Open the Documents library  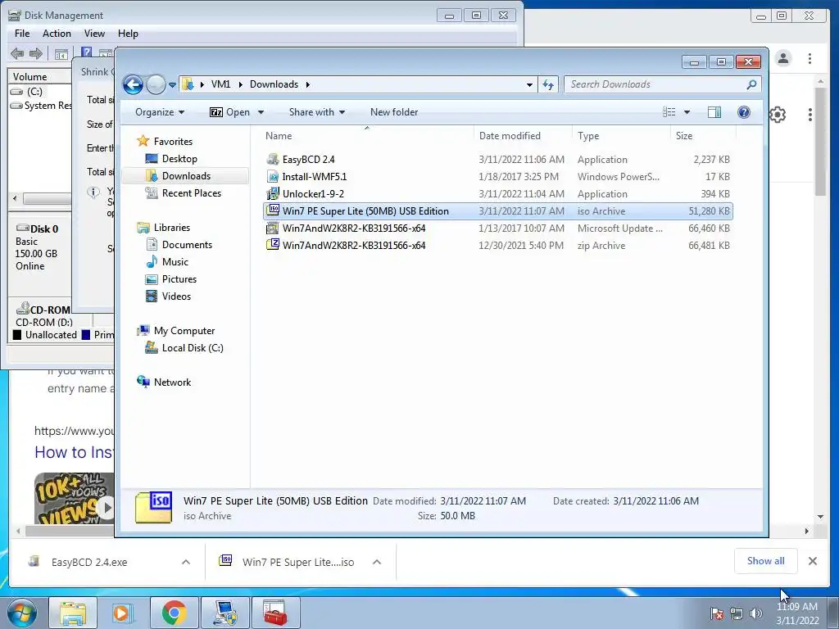[x=187, y=244]
